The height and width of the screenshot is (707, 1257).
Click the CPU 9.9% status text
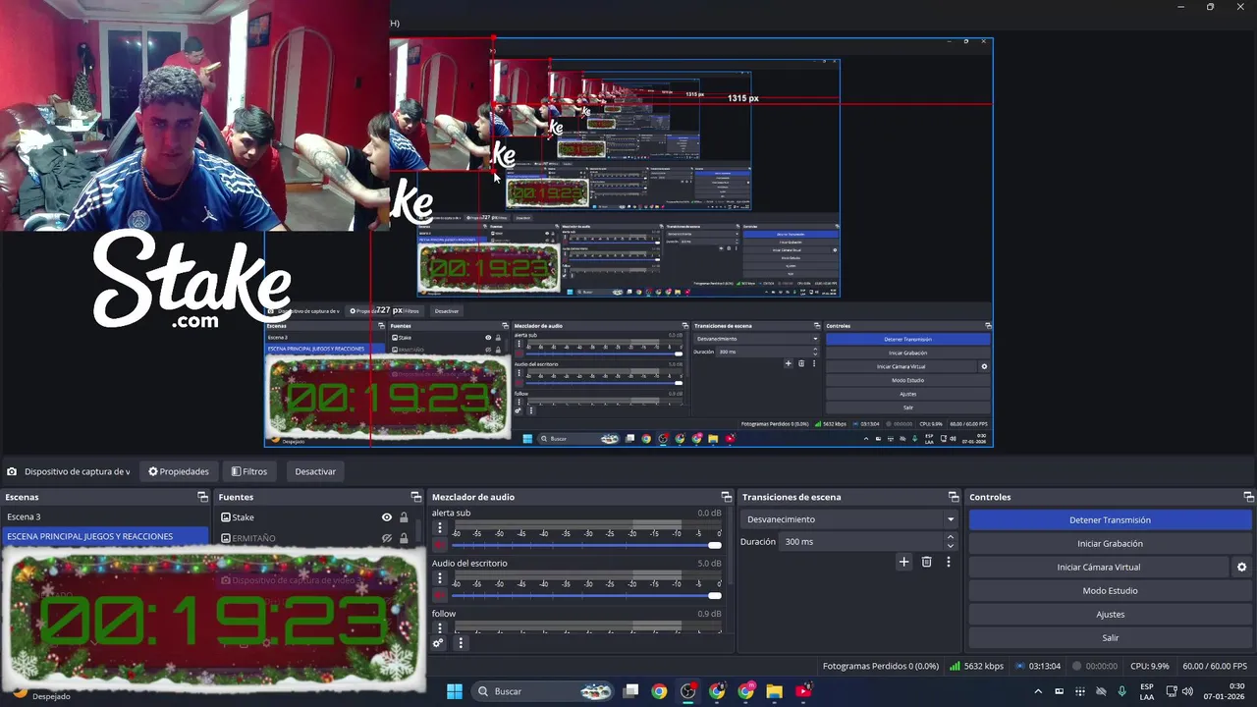click(1150, 666)
